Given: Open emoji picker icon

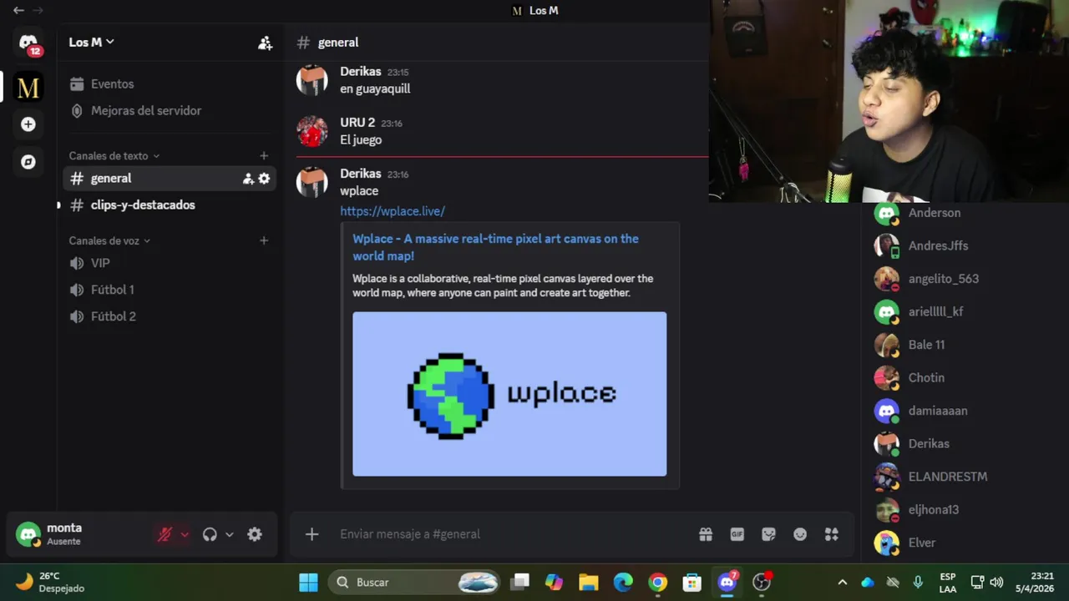Looking at the screenshot, I should point(800,534).
